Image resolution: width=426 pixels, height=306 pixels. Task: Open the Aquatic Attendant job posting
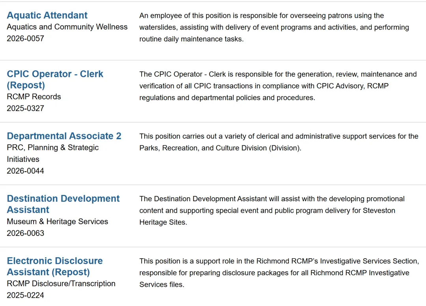[47, 15]
